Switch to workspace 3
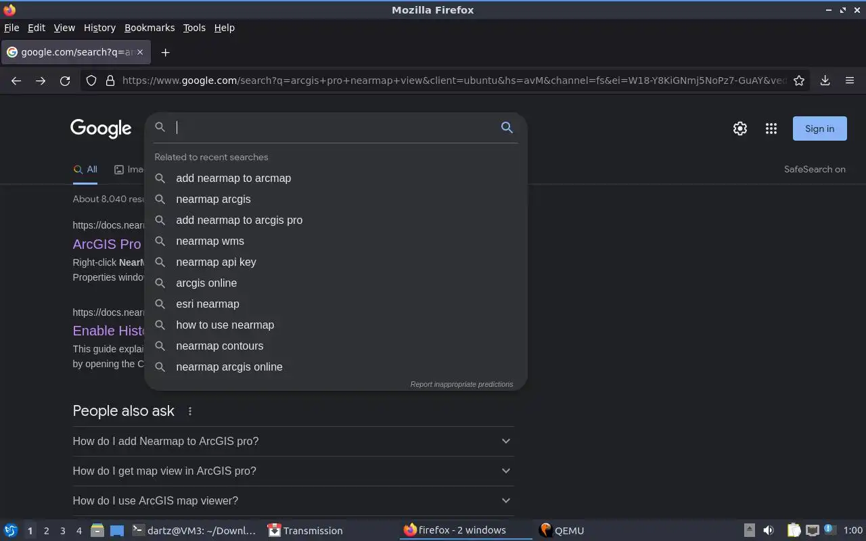This screenshot has width=866, height=541. 62,531
